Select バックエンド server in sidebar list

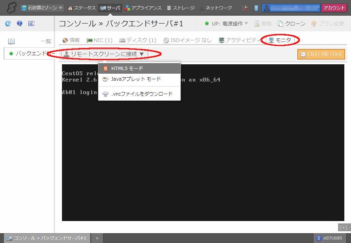[29, 53]
